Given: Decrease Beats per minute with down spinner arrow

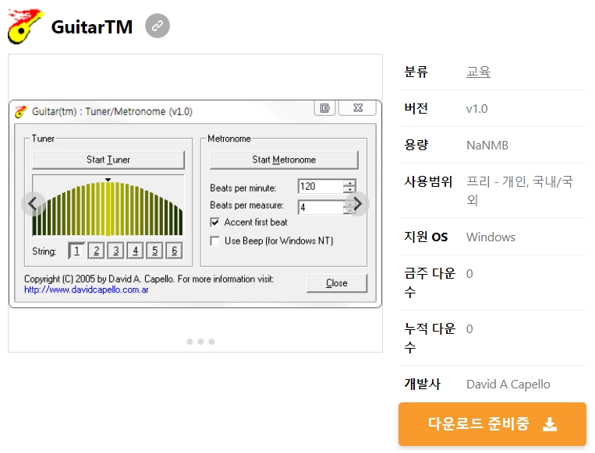Looking at the screenshot, I should [x=349, y=190].
